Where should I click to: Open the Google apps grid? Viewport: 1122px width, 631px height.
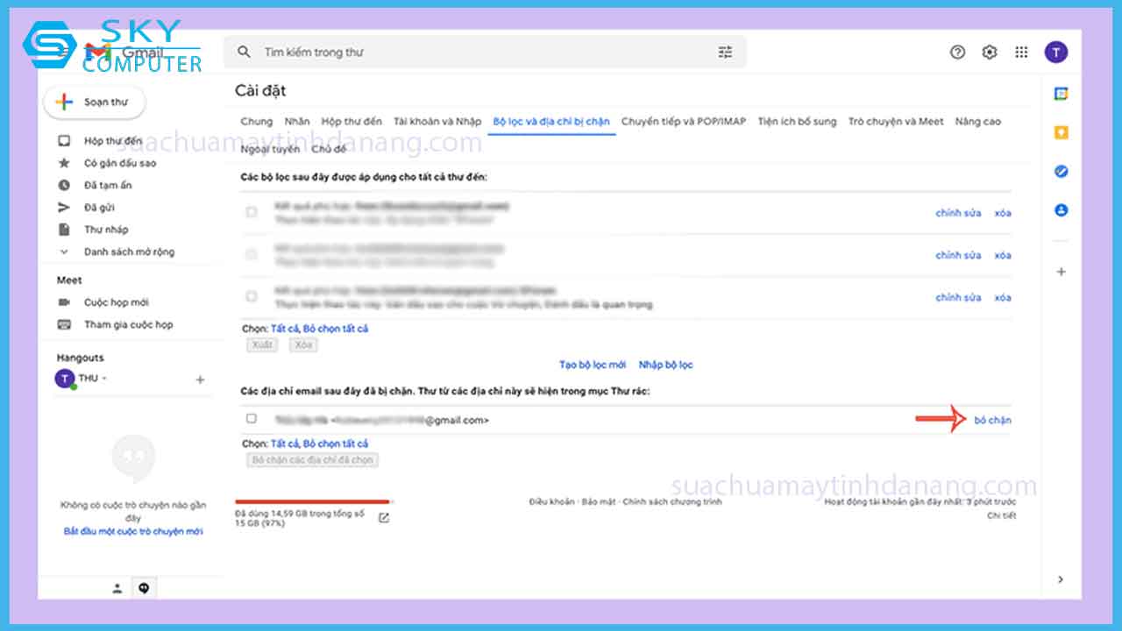[1021, 53]
